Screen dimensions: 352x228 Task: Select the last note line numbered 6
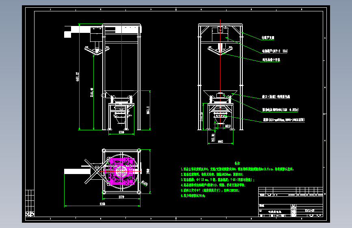(x=193, y=196)
